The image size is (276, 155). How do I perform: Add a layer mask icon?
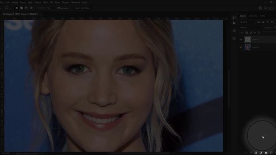point(256,153)
